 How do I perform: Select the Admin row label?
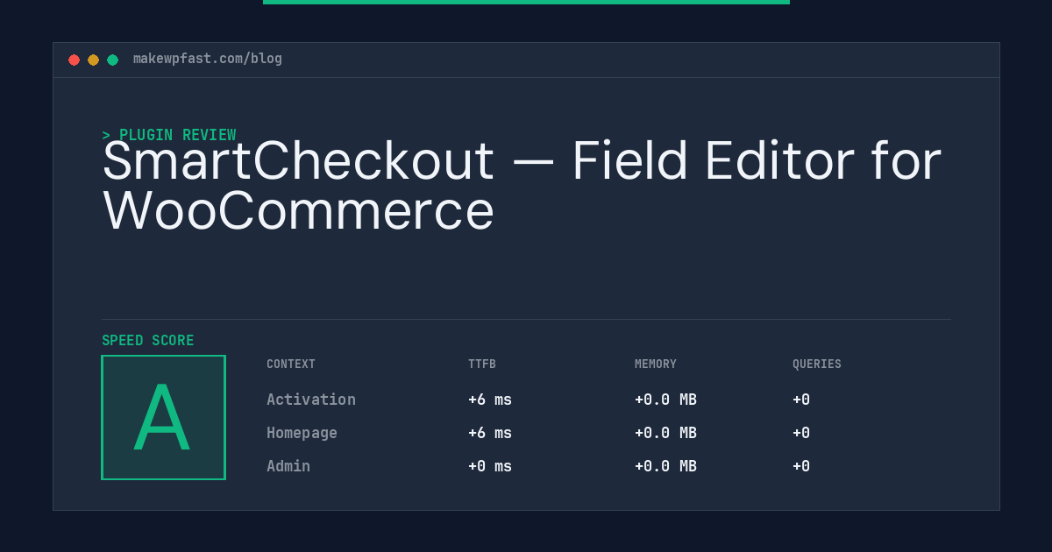click(288, 466)
